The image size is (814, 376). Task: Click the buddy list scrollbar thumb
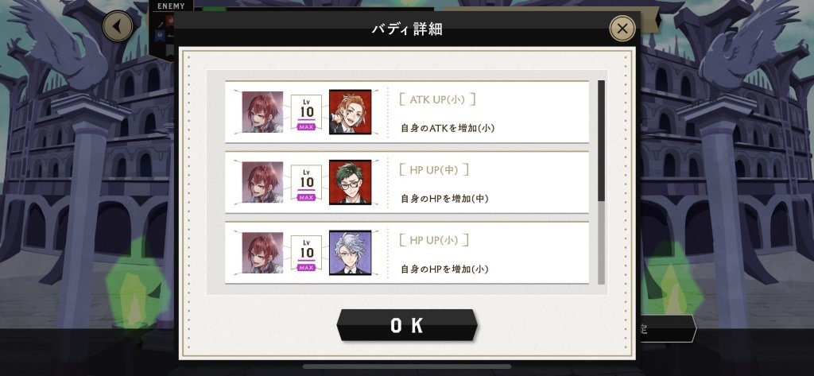pyautogui.click(x=601, y=140)
